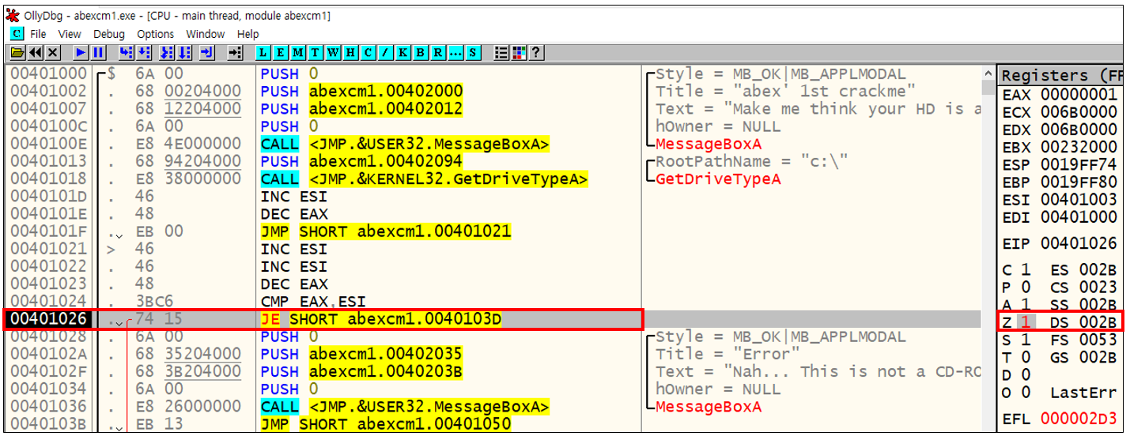Open the Options menu
The image size is (1130, 436).
pyautogui.click(x=156, y=34)
